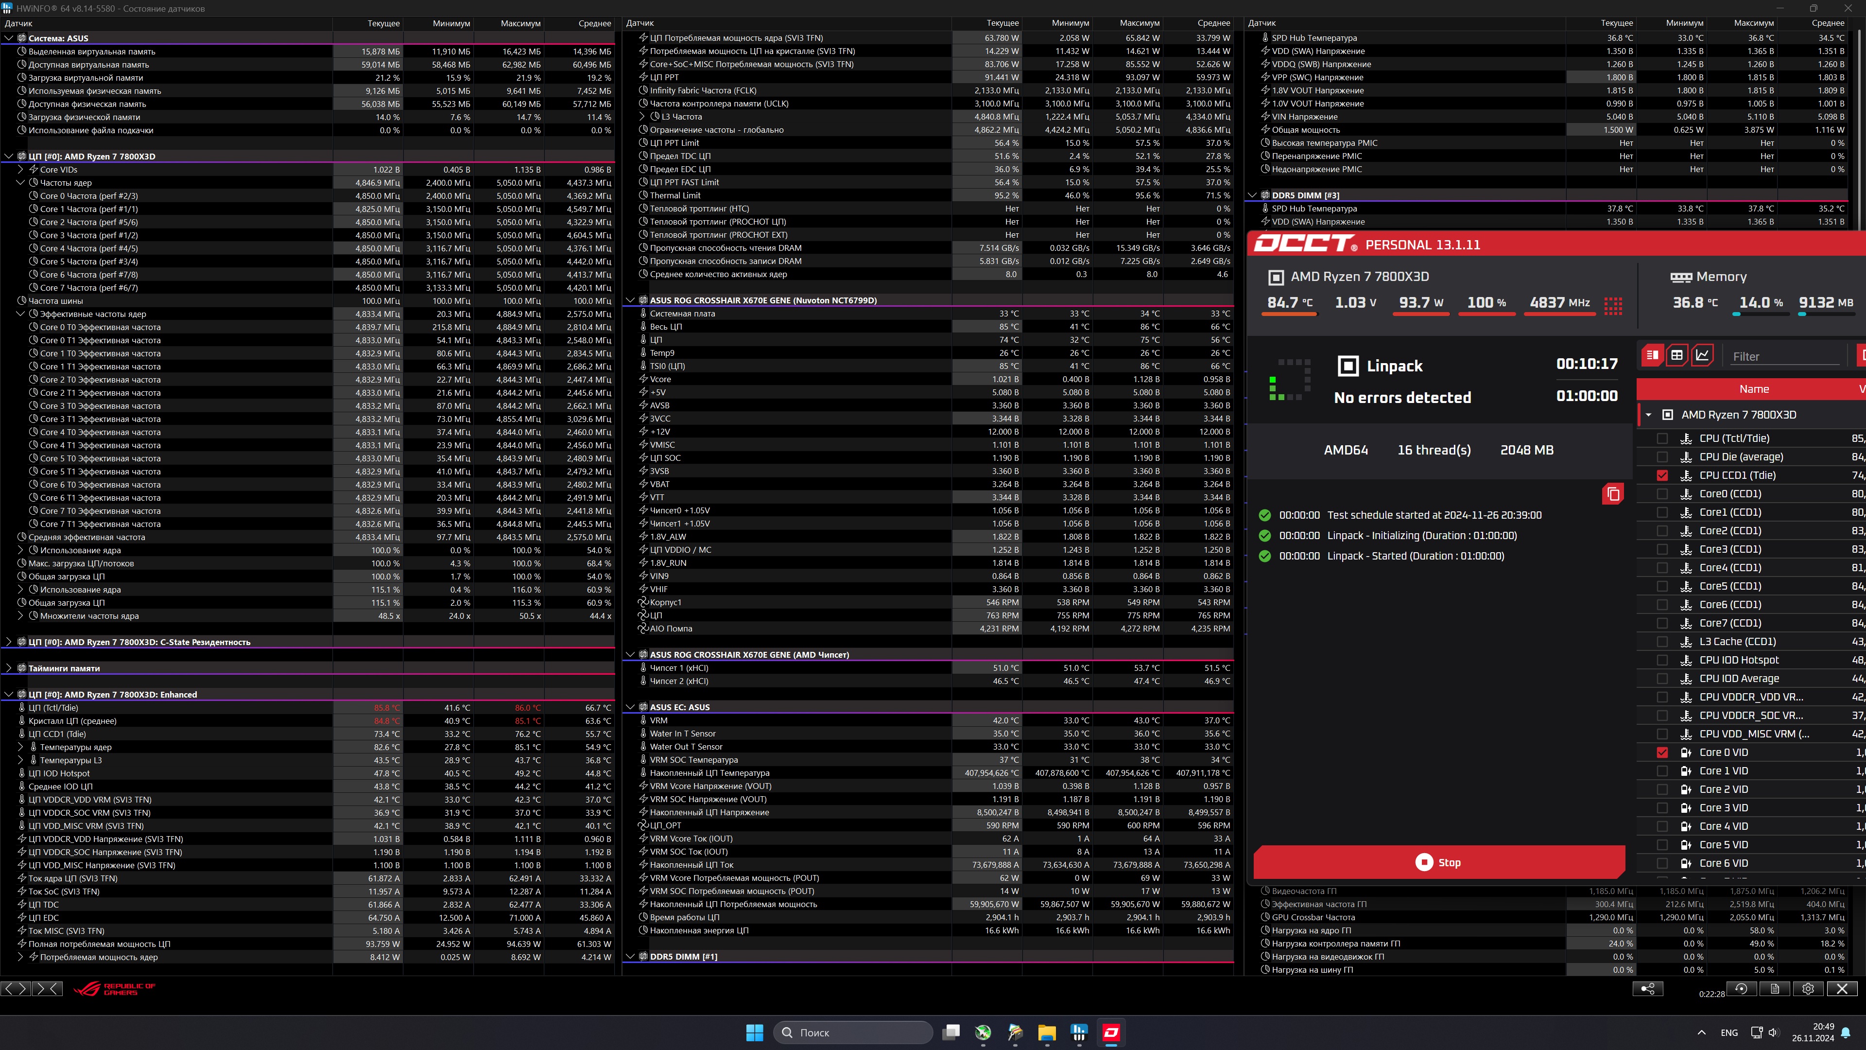Screen dimensions: 1866x1050
Task: Uncheck the CPU CCD1 (Tdie) checkbox
Action: click(1662, 475)
